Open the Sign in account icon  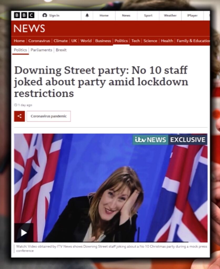[x=45, y=15]
